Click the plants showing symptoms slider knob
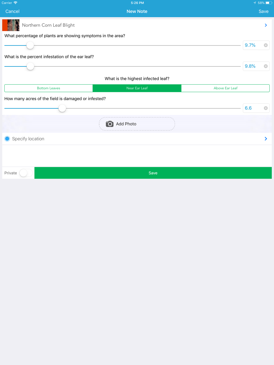Image resolution: width=274 pixels, height=365 pixels. [30, 45]
